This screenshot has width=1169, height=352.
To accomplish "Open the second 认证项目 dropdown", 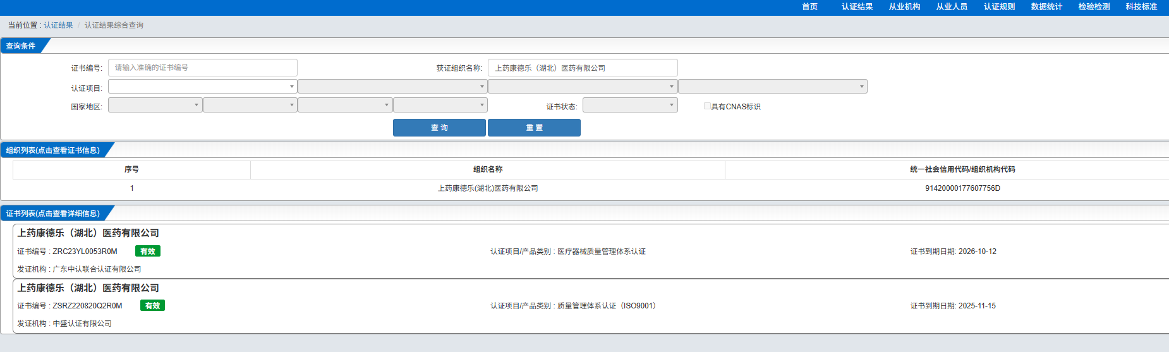I will click(x=392, y=87).
